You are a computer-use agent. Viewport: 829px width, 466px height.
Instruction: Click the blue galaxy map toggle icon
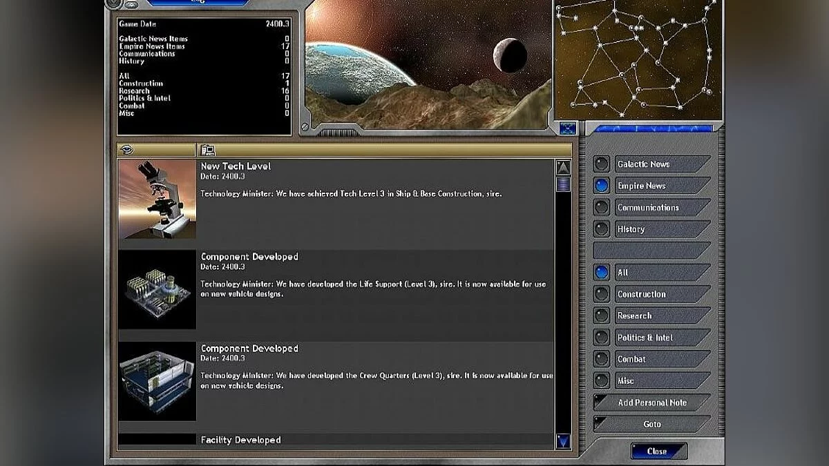pos(567,128)
